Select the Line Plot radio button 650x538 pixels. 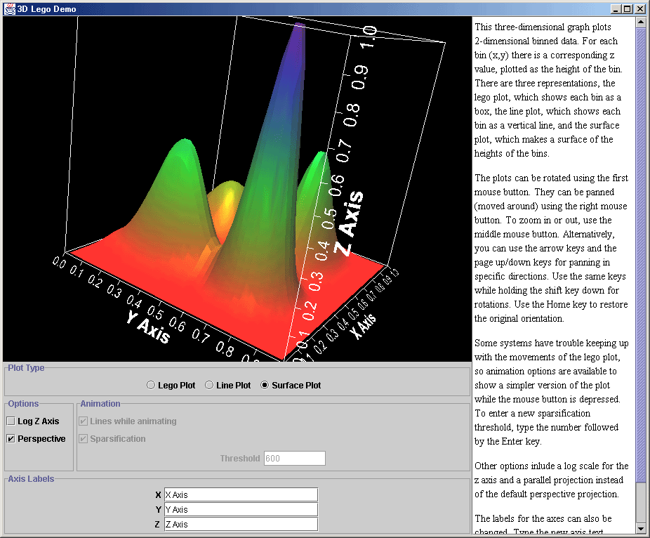point(209,385)
